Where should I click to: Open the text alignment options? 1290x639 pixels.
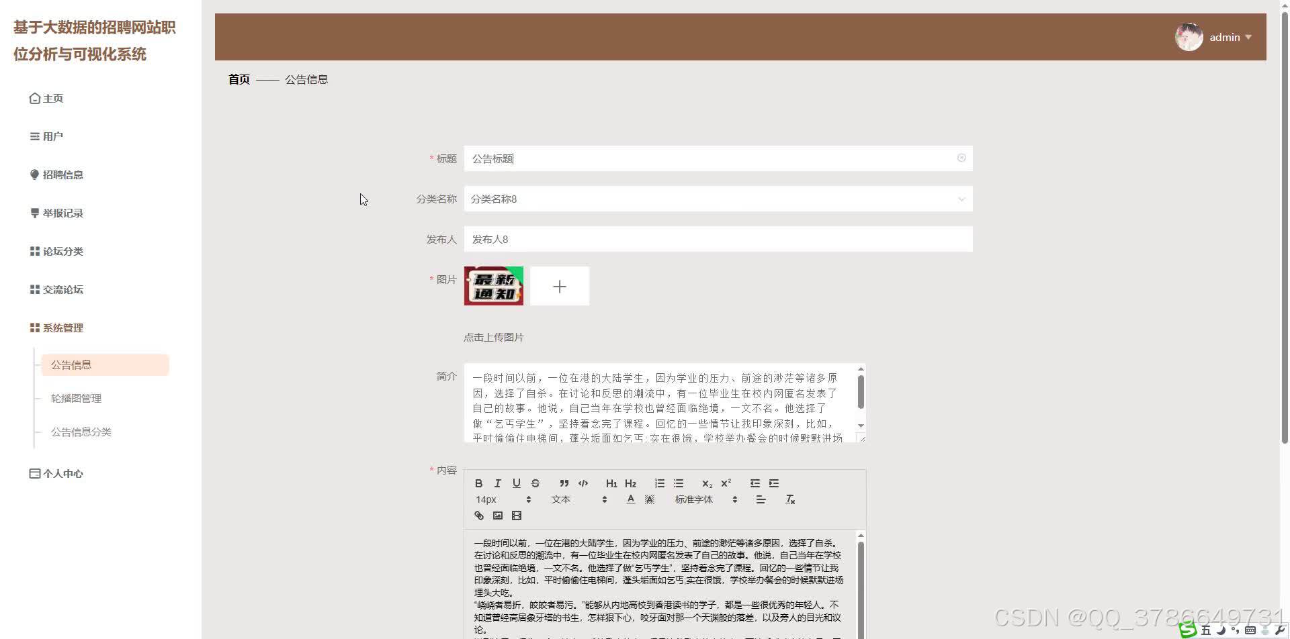click(761, 499)
